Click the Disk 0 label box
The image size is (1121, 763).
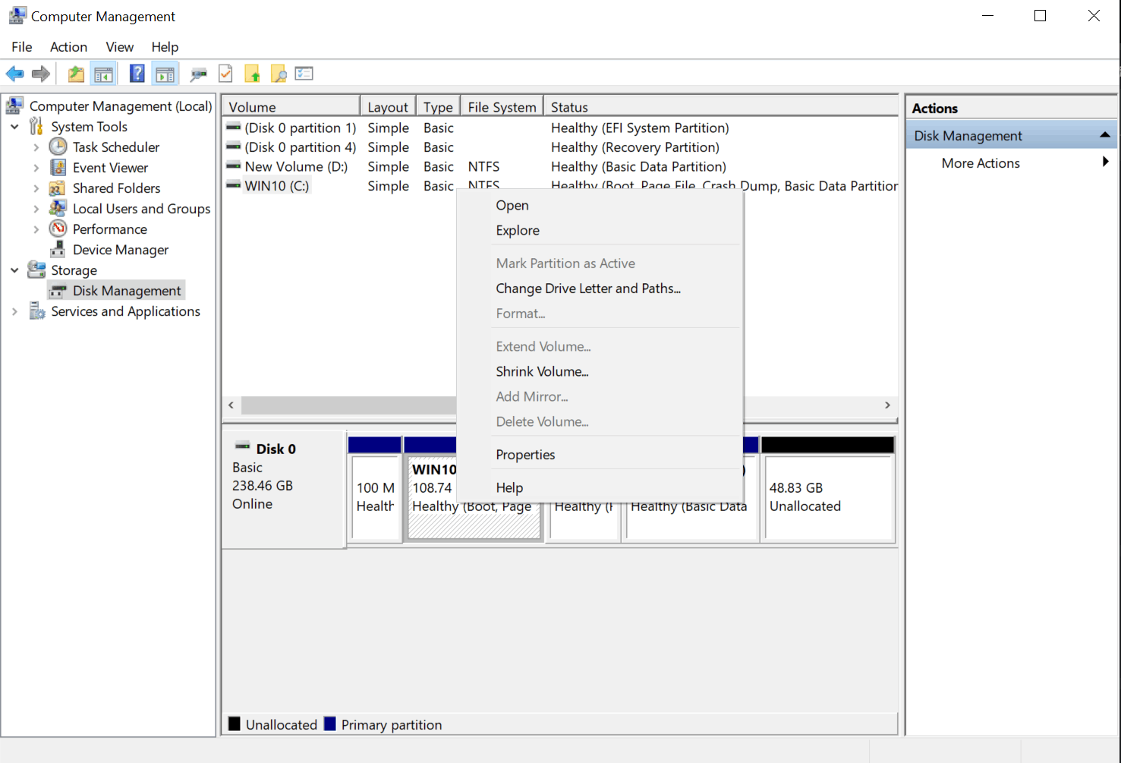click(284, 490)
